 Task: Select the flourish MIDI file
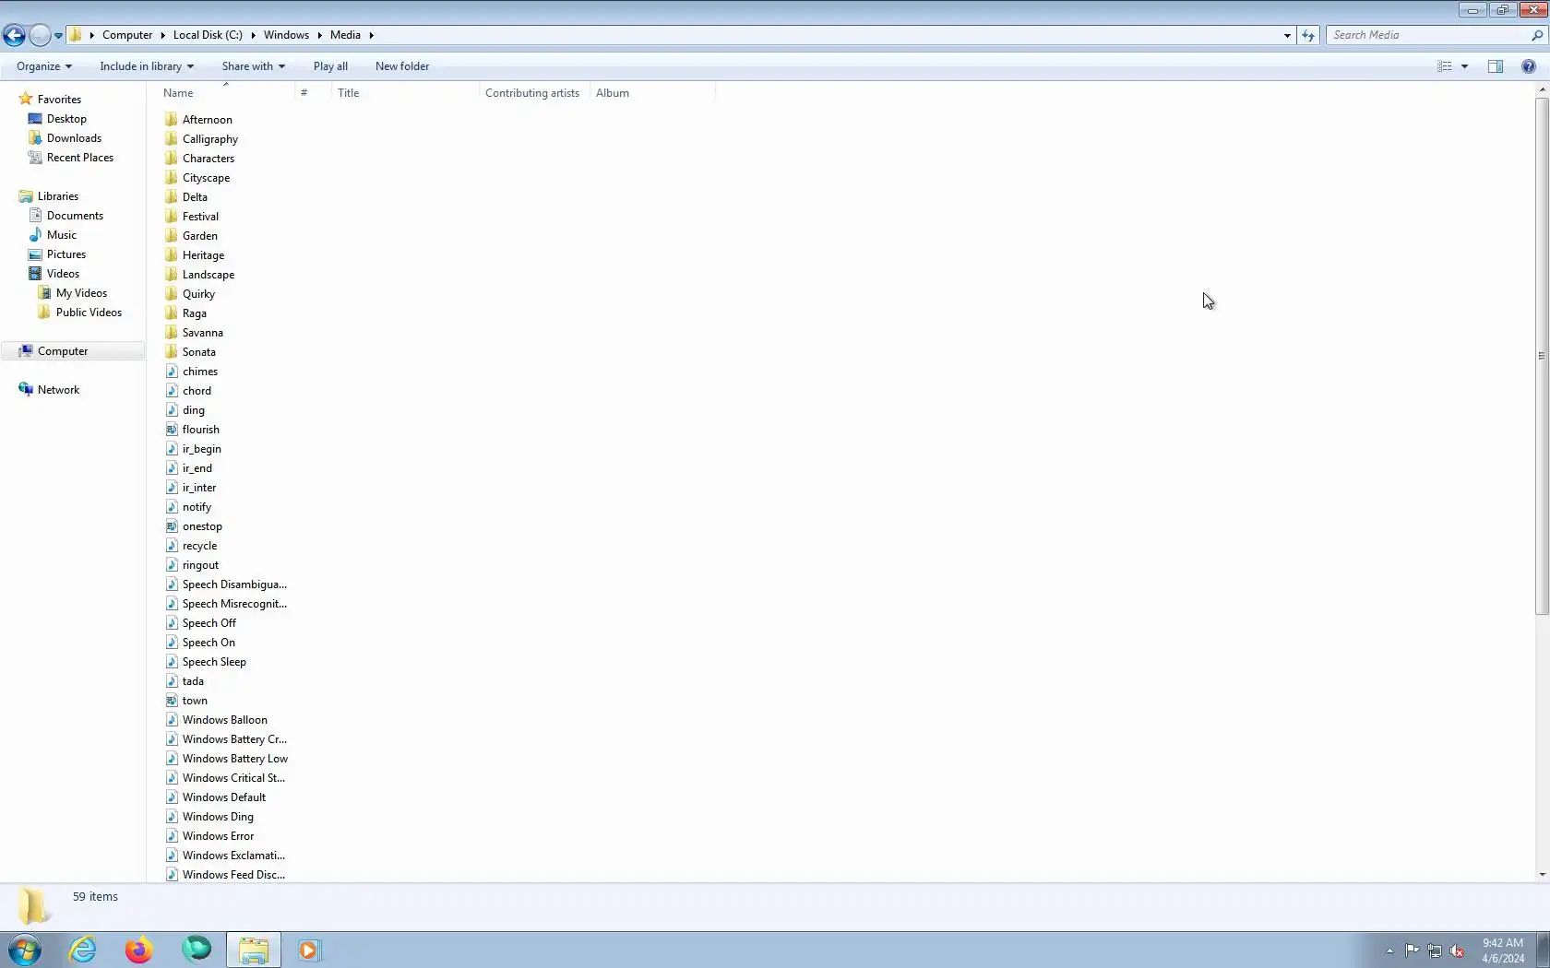[200, 430]
